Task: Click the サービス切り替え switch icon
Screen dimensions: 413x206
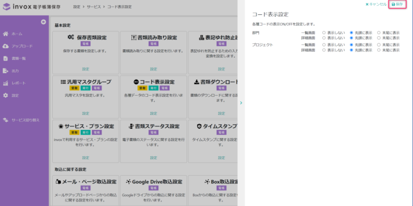Action: pyautogui.click(x=6, y=120)
